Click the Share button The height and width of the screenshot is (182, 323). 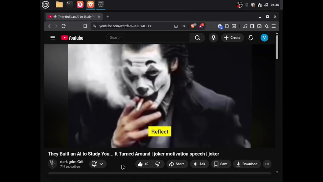(x=177, y=164)
